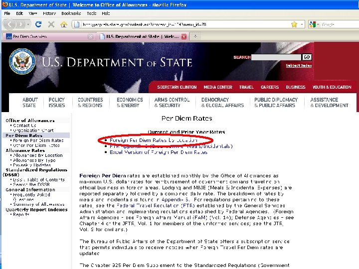Open the Countries & Regions nav item
This screenshot has width=359, height=269.
click(x=90, y=103)
